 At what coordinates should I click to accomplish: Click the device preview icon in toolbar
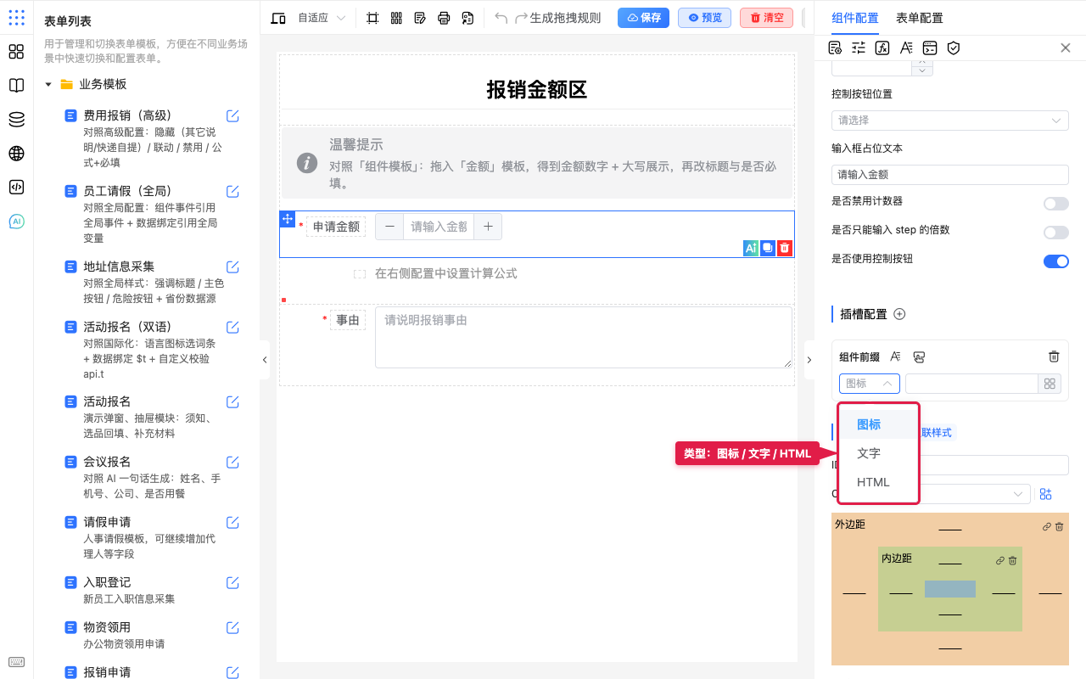[278, 18]
